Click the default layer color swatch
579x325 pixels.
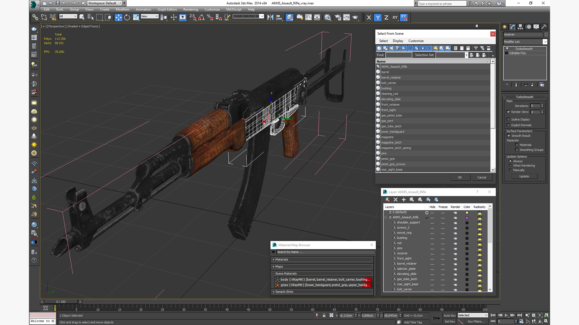point(467,212)
